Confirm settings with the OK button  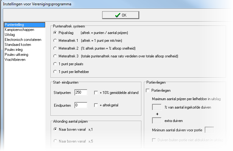tap(121, 15)
